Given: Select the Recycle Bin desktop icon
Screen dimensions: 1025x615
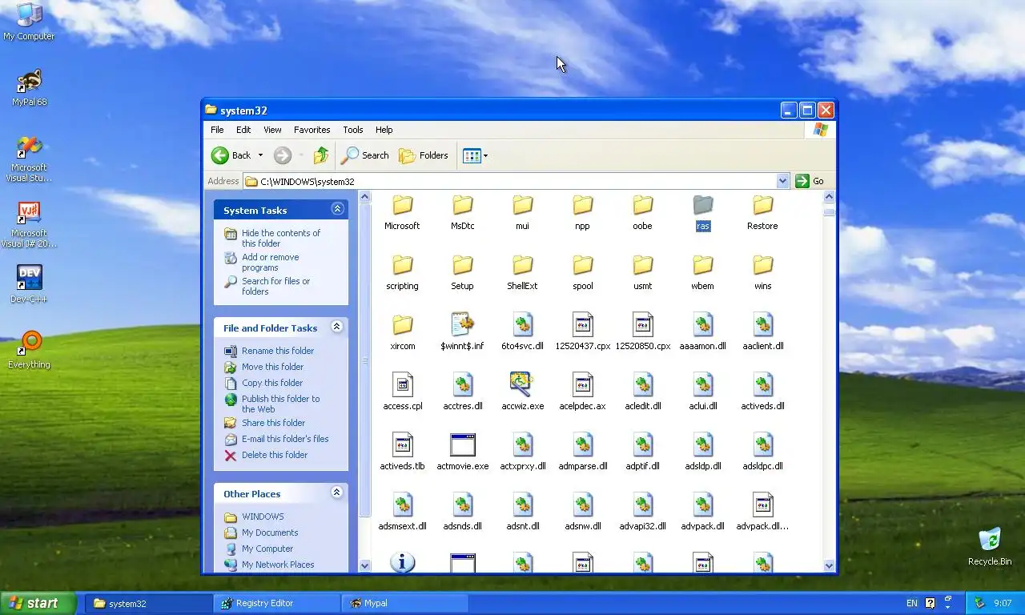Looking at the screenshot, I should pos(989,546).
